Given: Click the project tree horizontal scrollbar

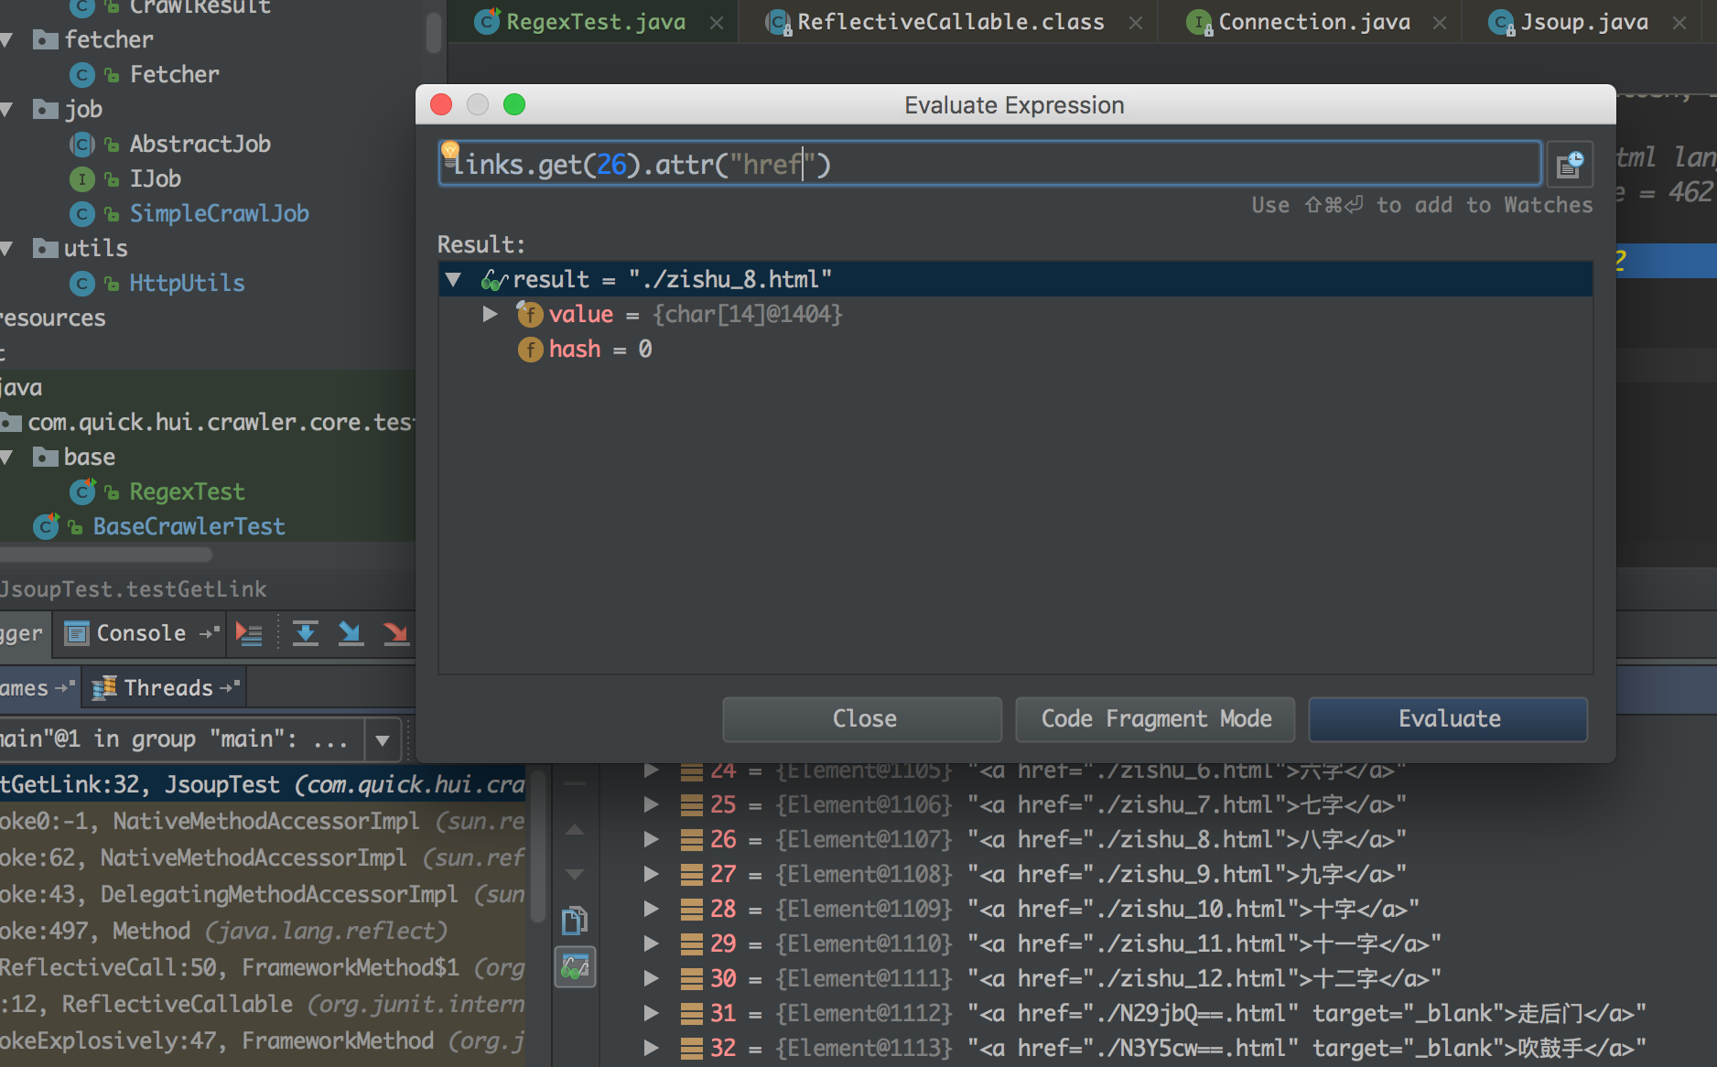Looking at the screenshot, I should coord(106,555).
